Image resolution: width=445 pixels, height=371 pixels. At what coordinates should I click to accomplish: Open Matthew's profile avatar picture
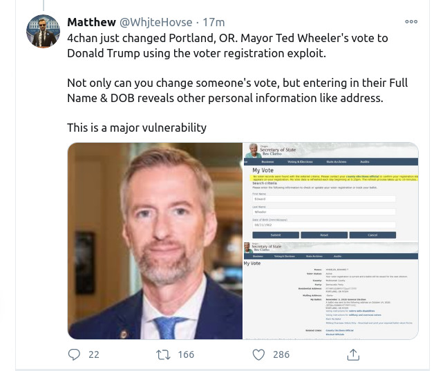pos(42,32)
